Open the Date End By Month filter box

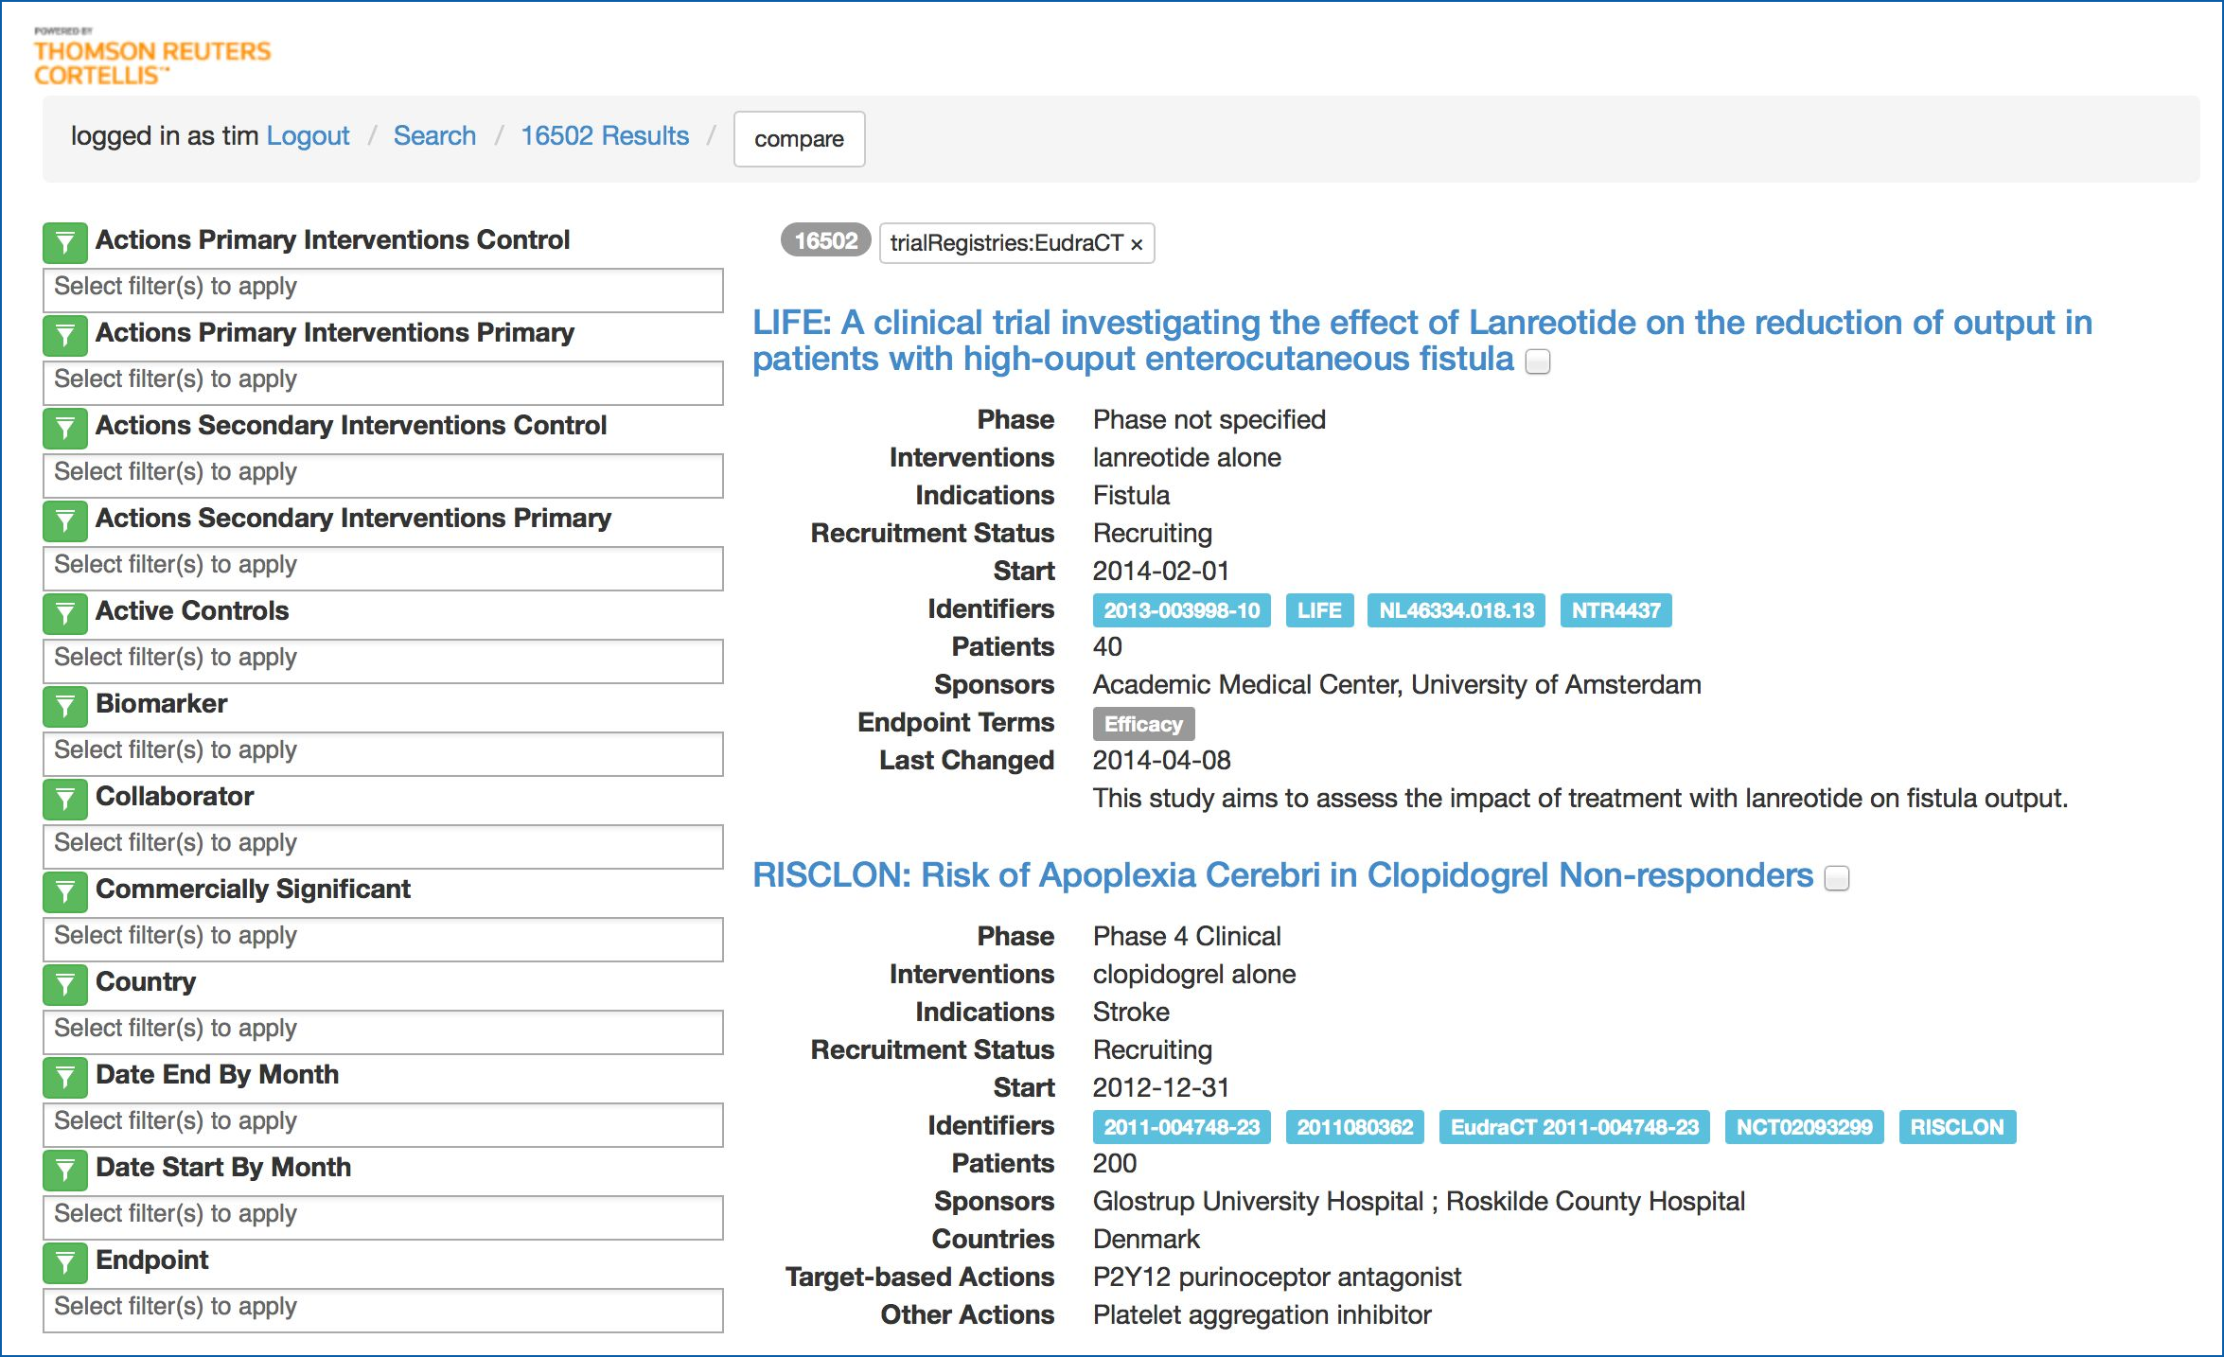pos(382,1124)
